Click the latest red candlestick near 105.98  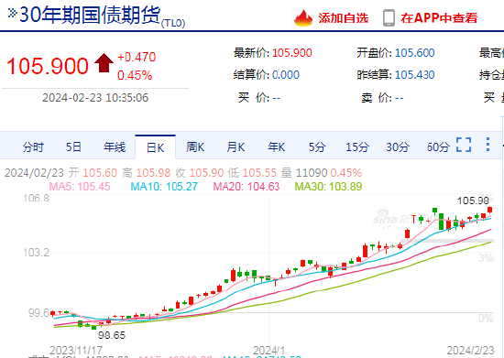(490, 210)
